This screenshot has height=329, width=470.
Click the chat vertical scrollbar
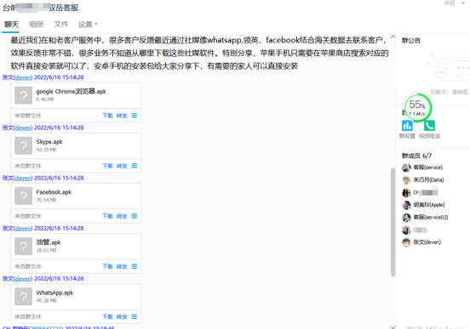[393, 222]
